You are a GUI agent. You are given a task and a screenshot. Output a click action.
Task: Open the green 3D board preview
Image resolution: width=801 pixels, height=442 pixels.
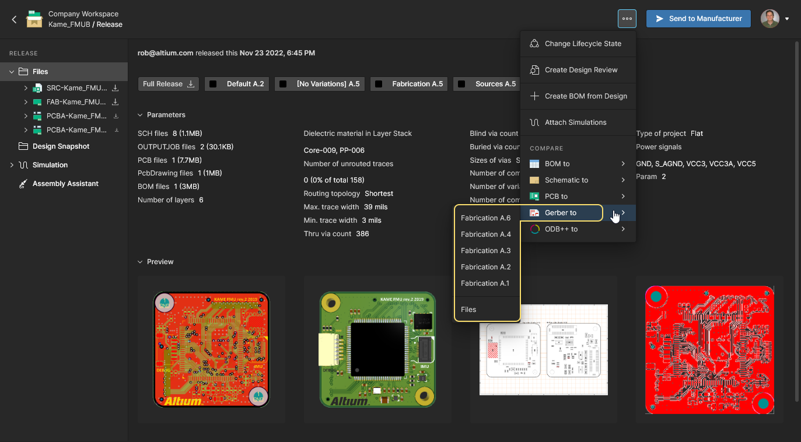(377, 349)
